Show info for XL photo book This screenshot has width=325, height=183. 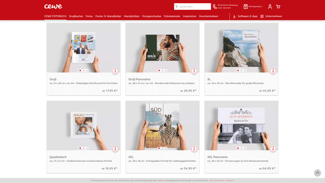click(x=273, y=71)
